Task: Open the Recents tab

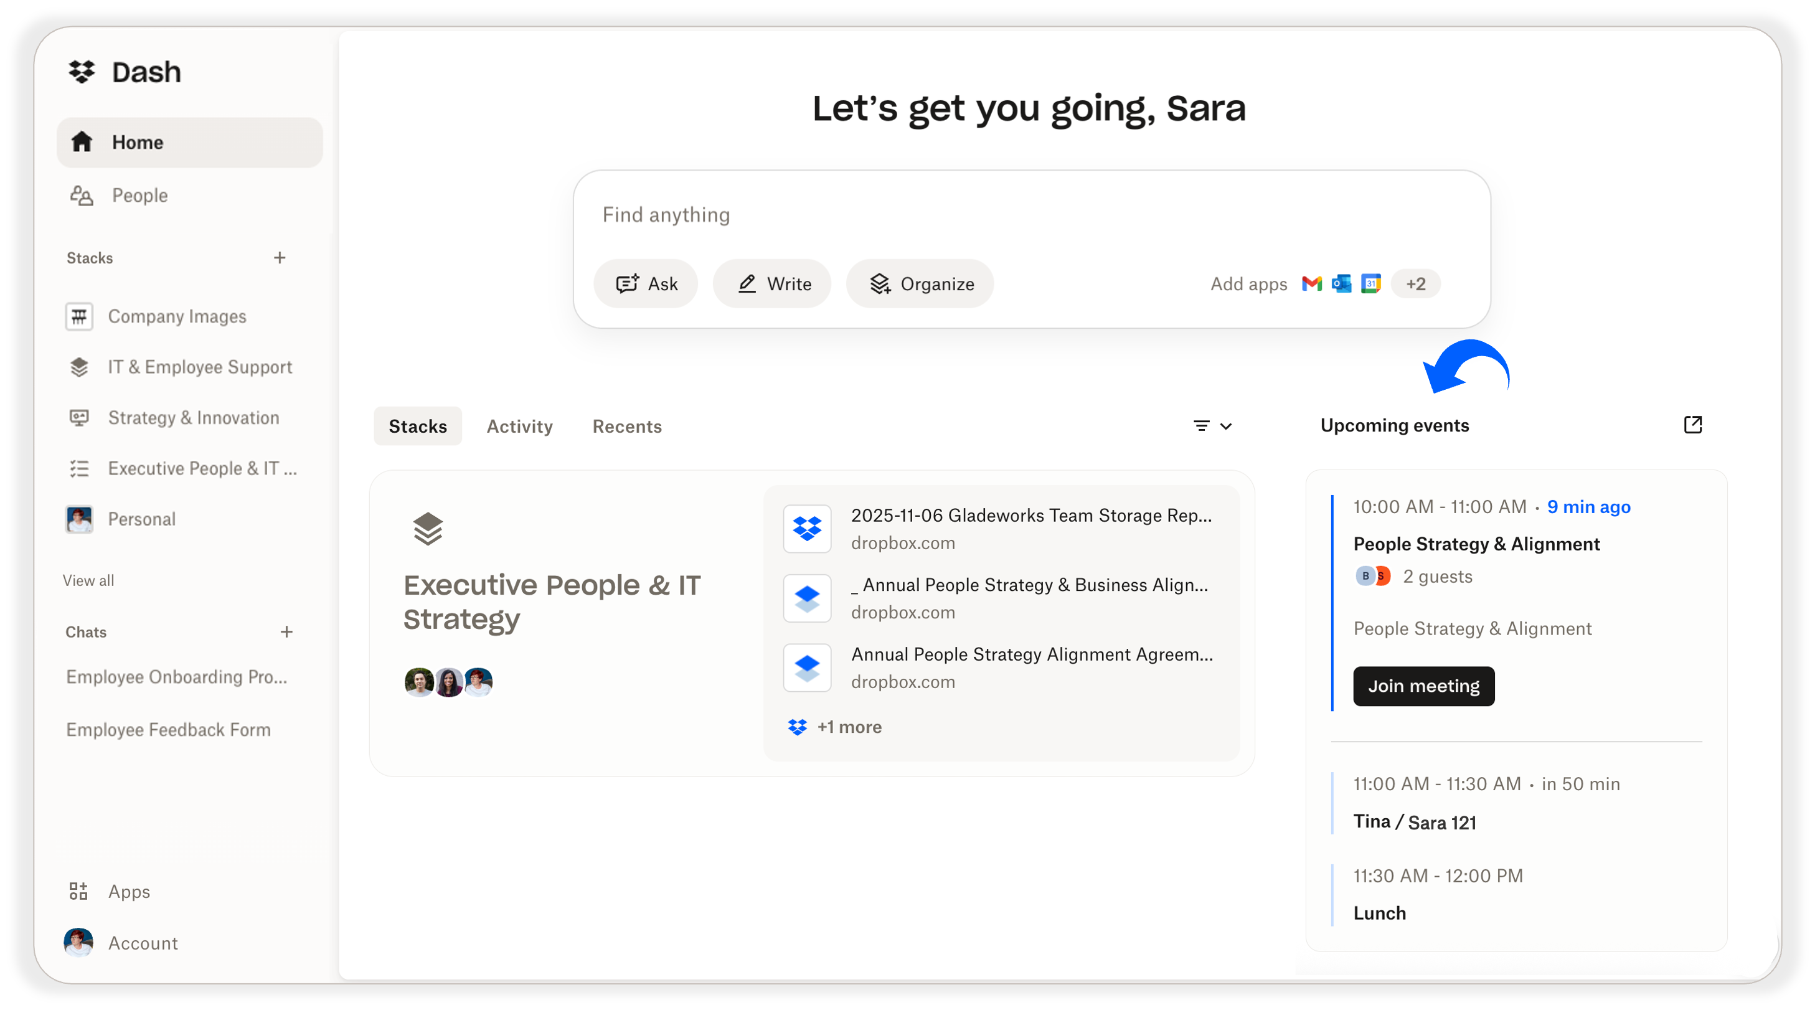Action: coord(627,426)
